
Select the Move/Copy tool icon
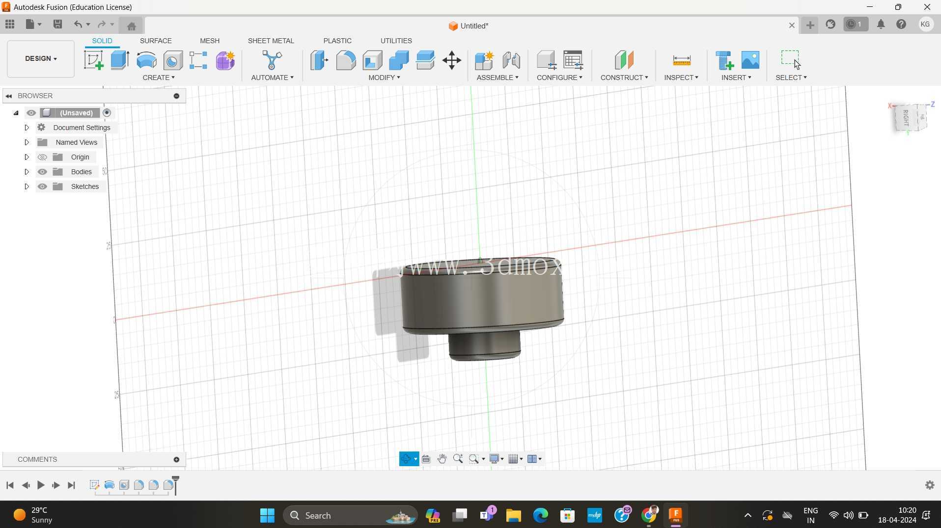point(451,60)
